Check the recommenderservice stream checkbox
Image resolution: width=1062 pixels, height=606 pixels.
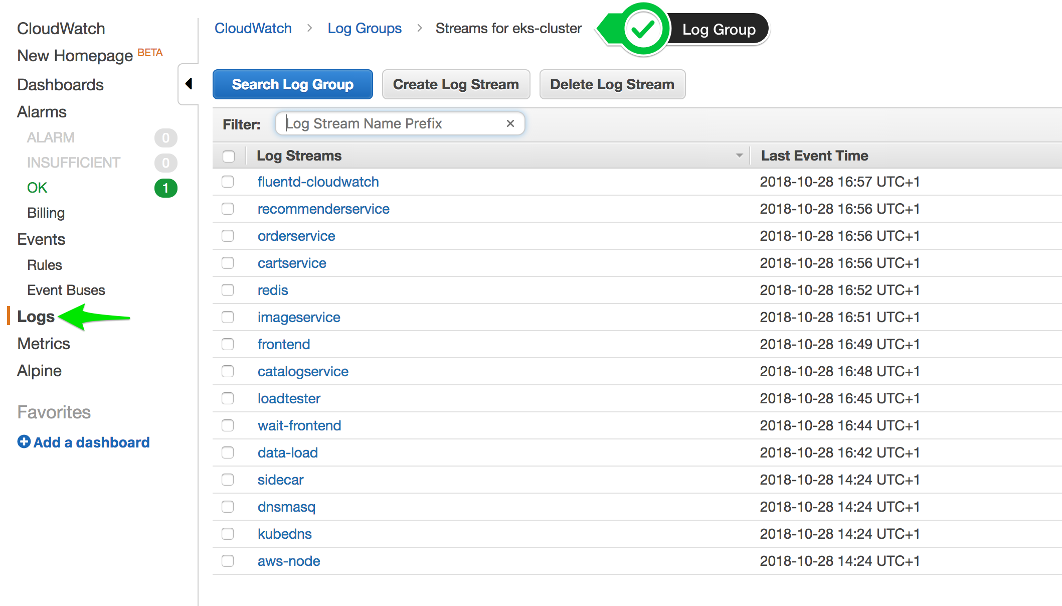228,209
